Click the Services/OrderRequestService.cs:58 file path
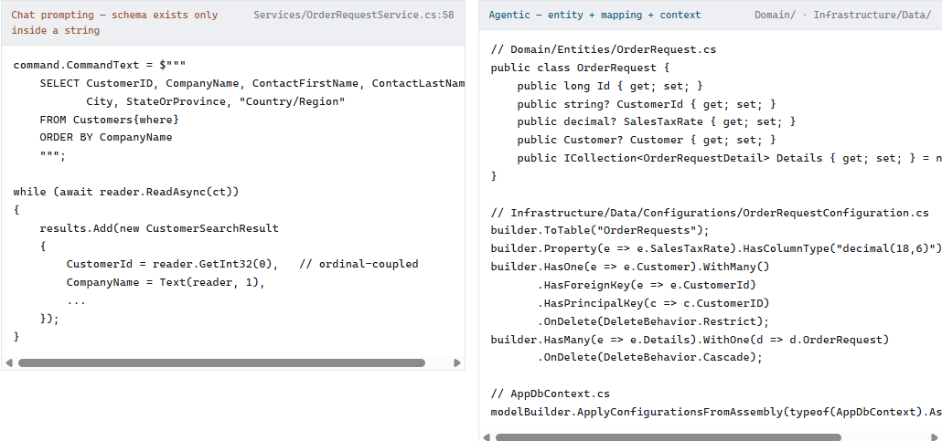Image resolution: width=942 pixels, height=441 pixels. [x=354, y=15]
